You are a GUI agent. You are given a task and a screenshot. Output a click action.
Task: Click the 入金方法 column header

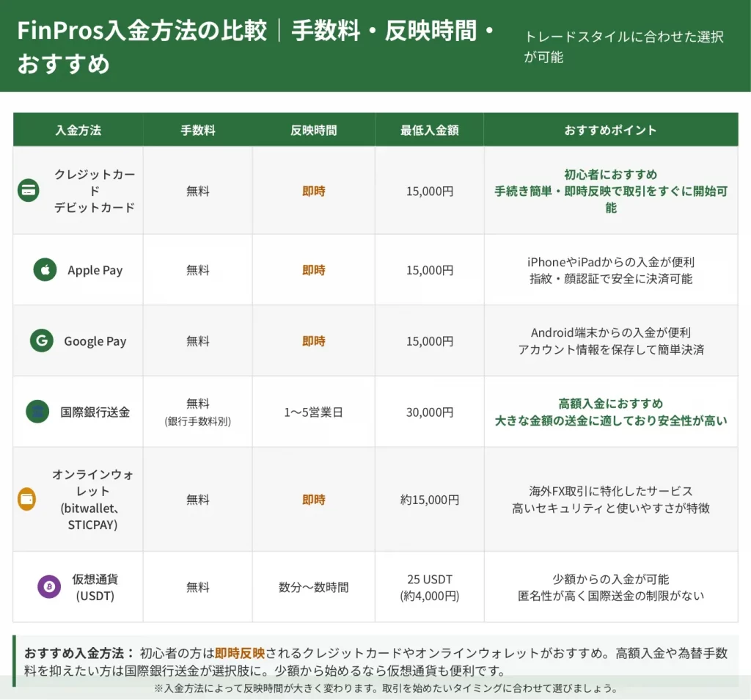pos(78,130)
